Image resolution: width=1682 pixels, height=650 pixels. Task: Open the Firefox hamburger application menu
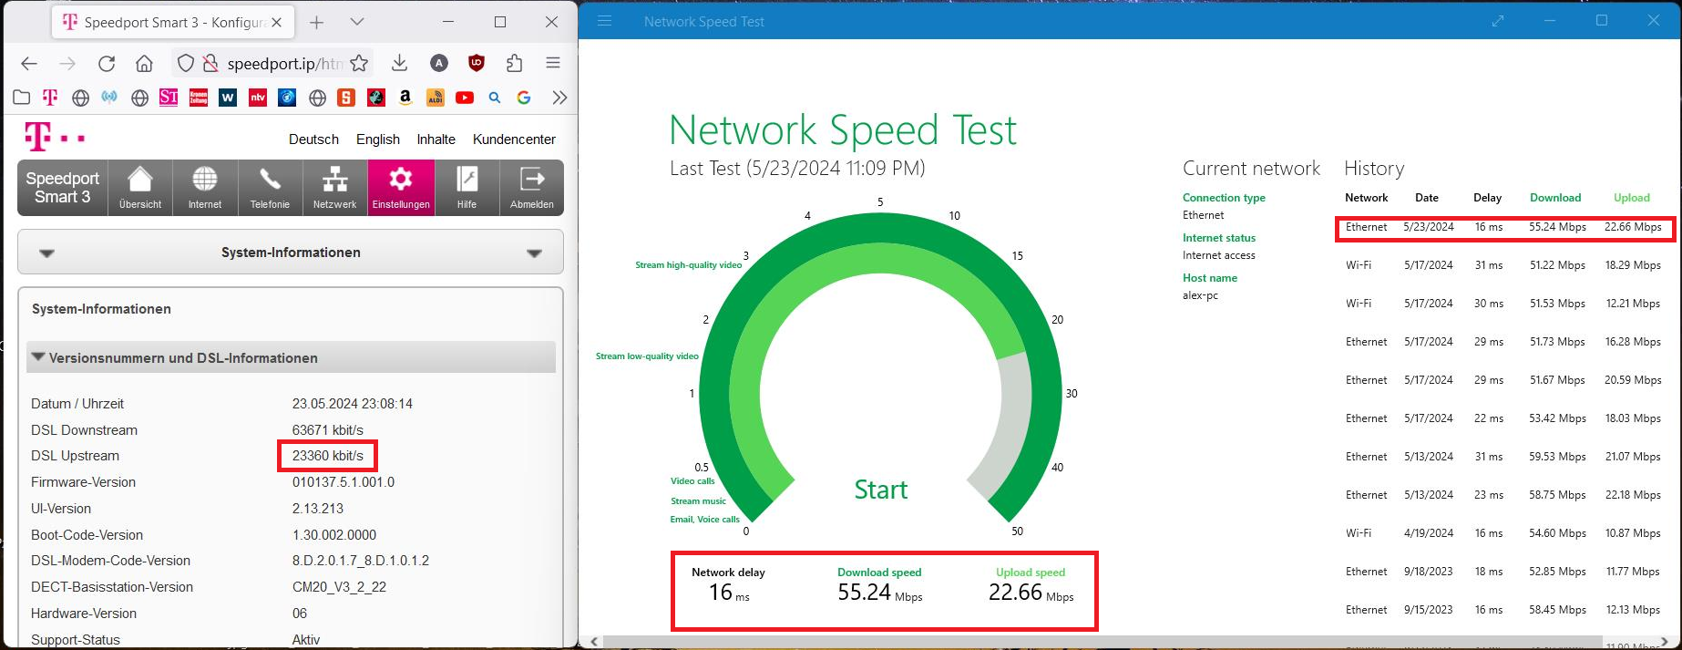(553, 63)
